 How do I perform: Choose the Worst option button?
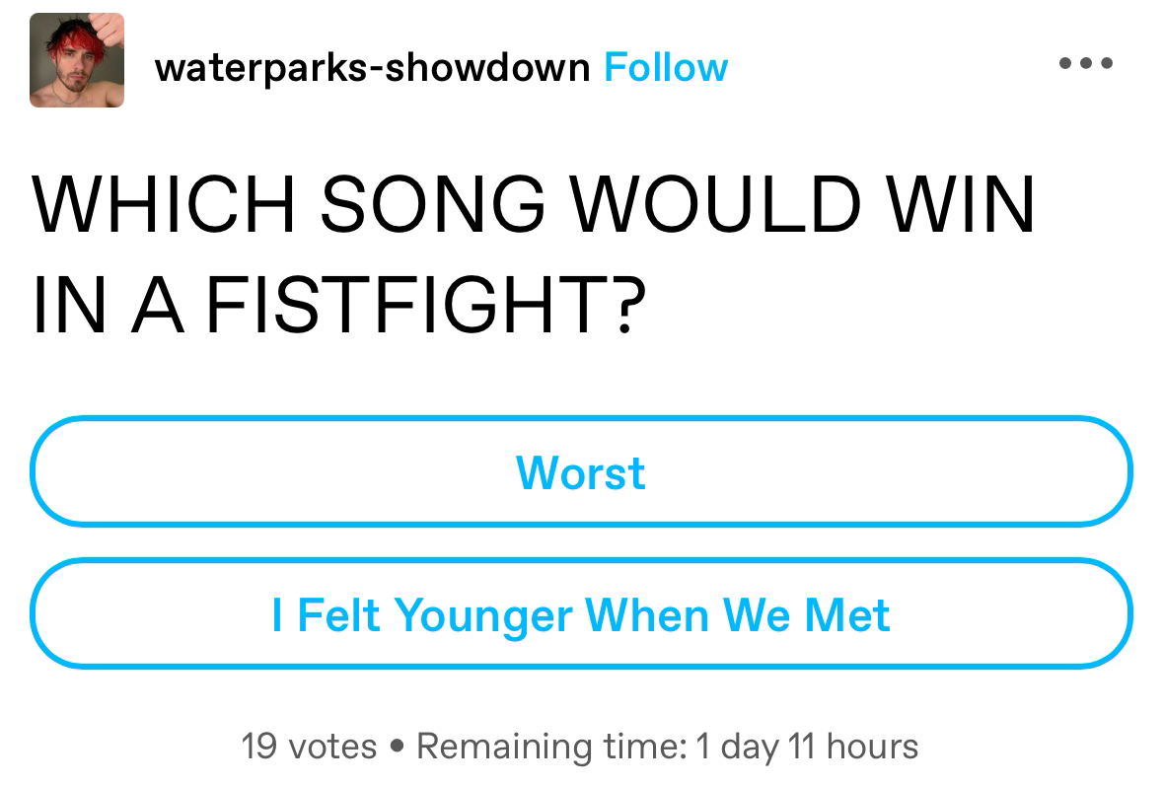[x=581, y=471]
